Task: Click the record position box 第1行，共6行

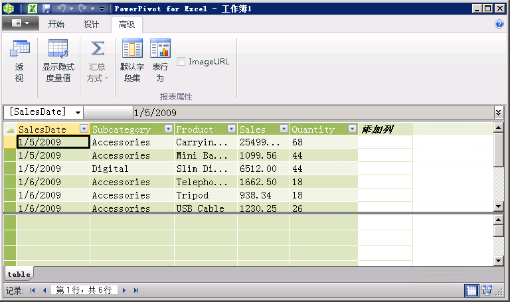Action: tap(84, 290)
